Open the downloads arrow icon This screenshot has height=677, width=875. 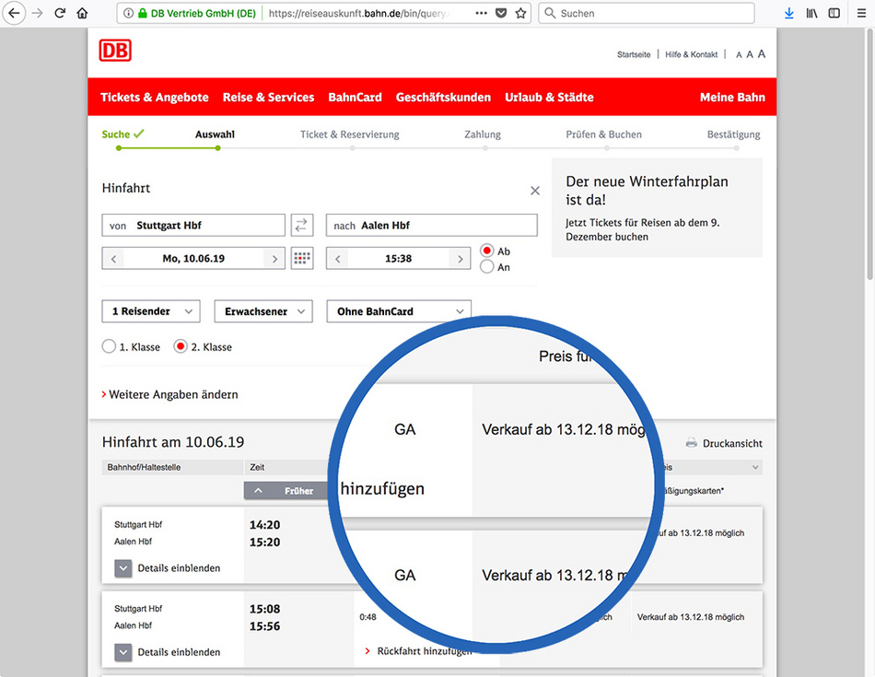pyautogui.click(x=789, y=13)
